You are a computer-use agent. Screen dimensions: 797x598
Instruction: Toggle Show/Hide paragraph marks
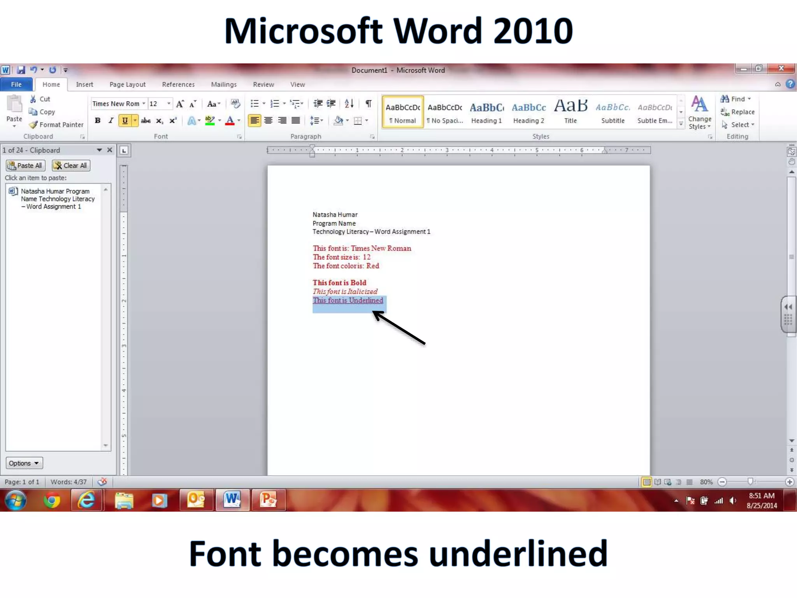tap(368, 104)
